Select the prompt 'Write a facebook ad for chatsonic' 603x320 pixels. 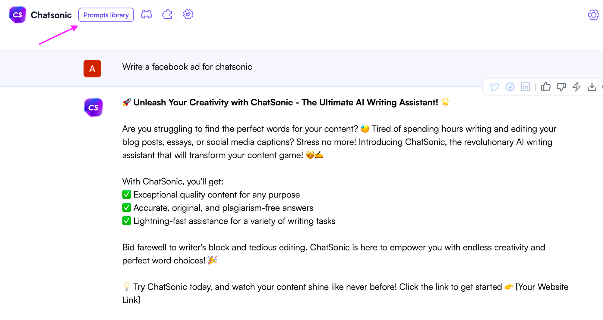tap(187, 67)
